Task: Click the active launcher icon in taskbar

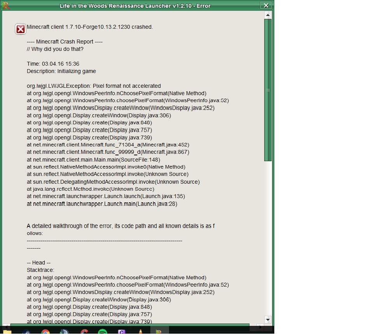Action: (x=159, y=331)
